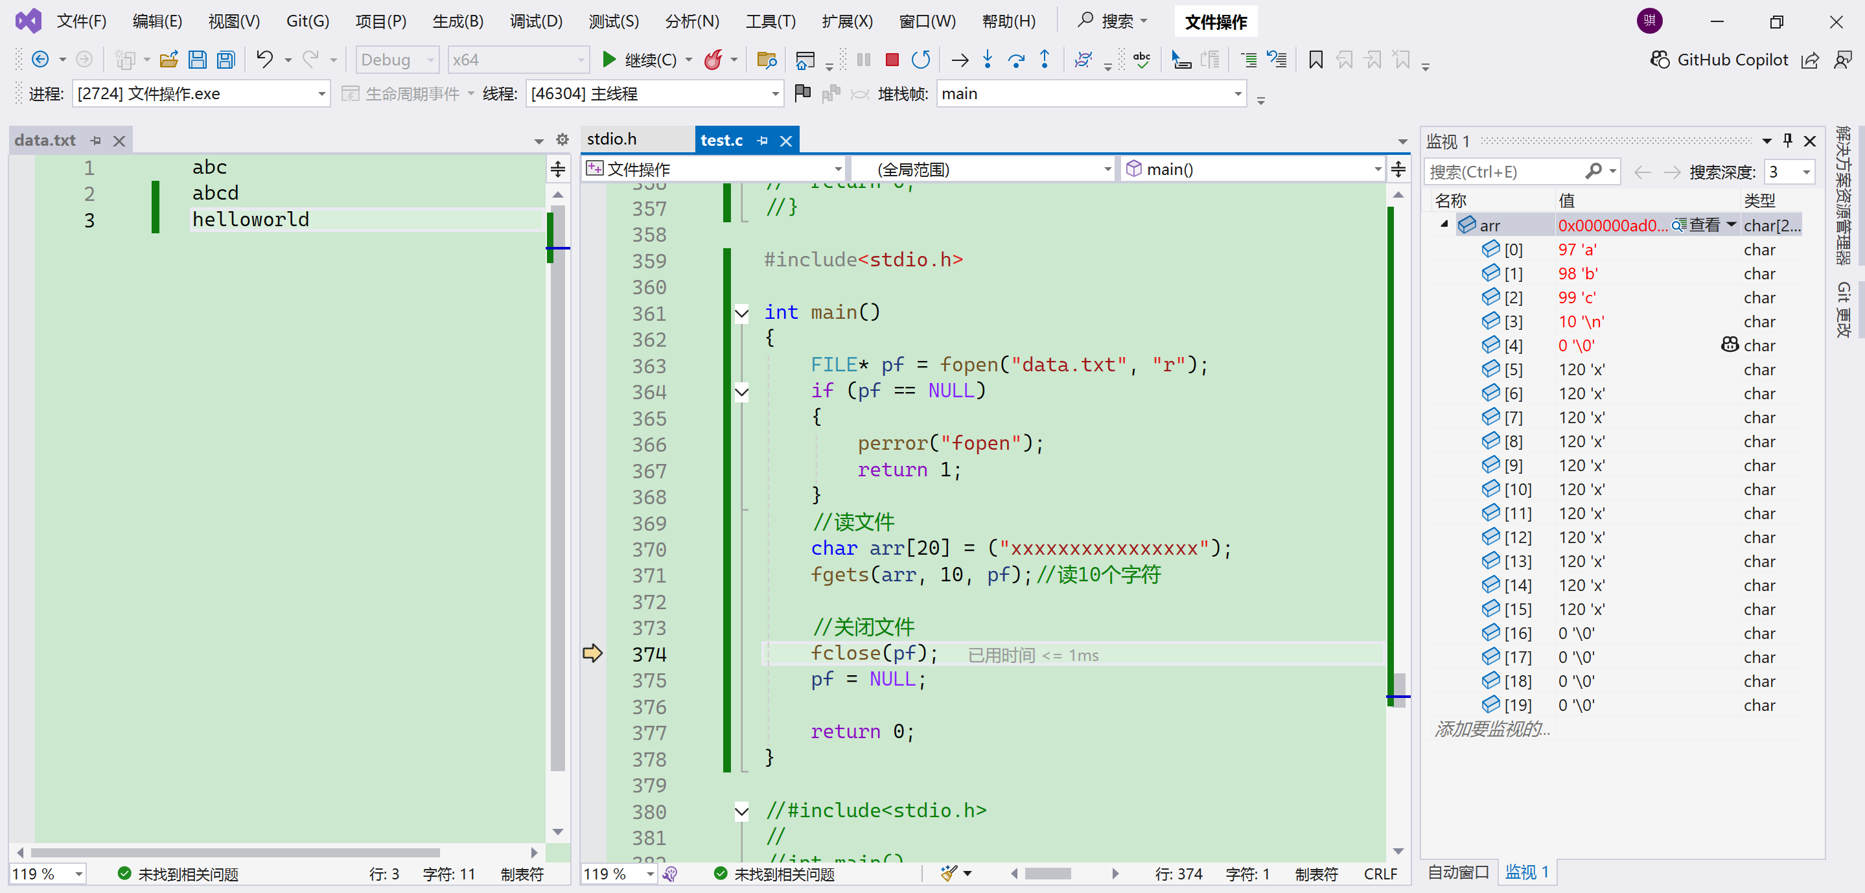Screen dimensions: 1865x893
Task: Collapse the arr variable in watch
Action: tap(1444, 224)
